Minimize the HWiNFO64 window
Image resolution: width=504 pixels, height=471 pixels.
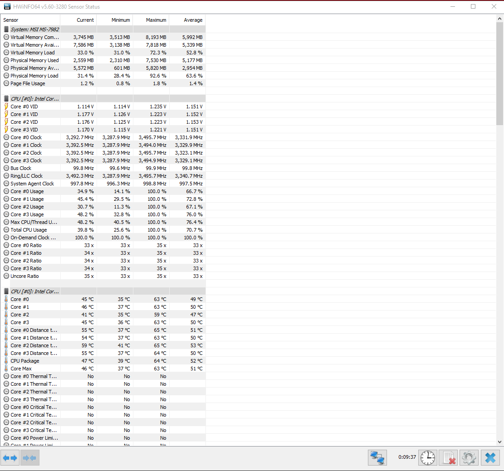(x=453, y=6)
